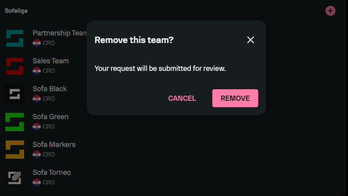Click the REMOVE button in dialog
Screen dimensions: 348x196
click(235, 98)
